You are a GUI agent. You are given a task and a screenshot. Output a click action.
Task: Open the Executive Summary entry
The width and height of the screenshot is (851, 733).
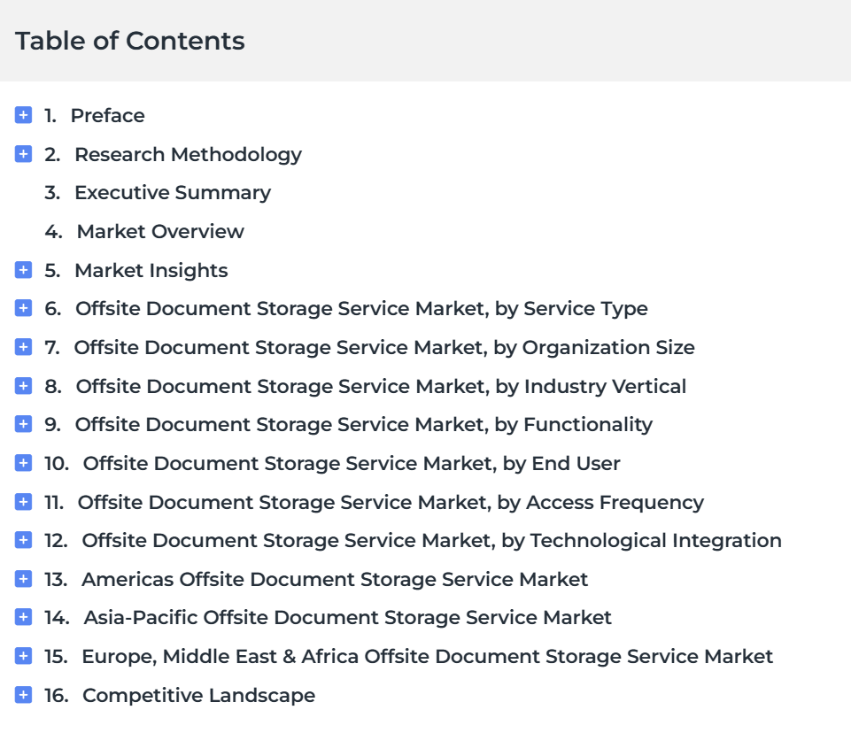pyautogui.click(x=172, y=193)
